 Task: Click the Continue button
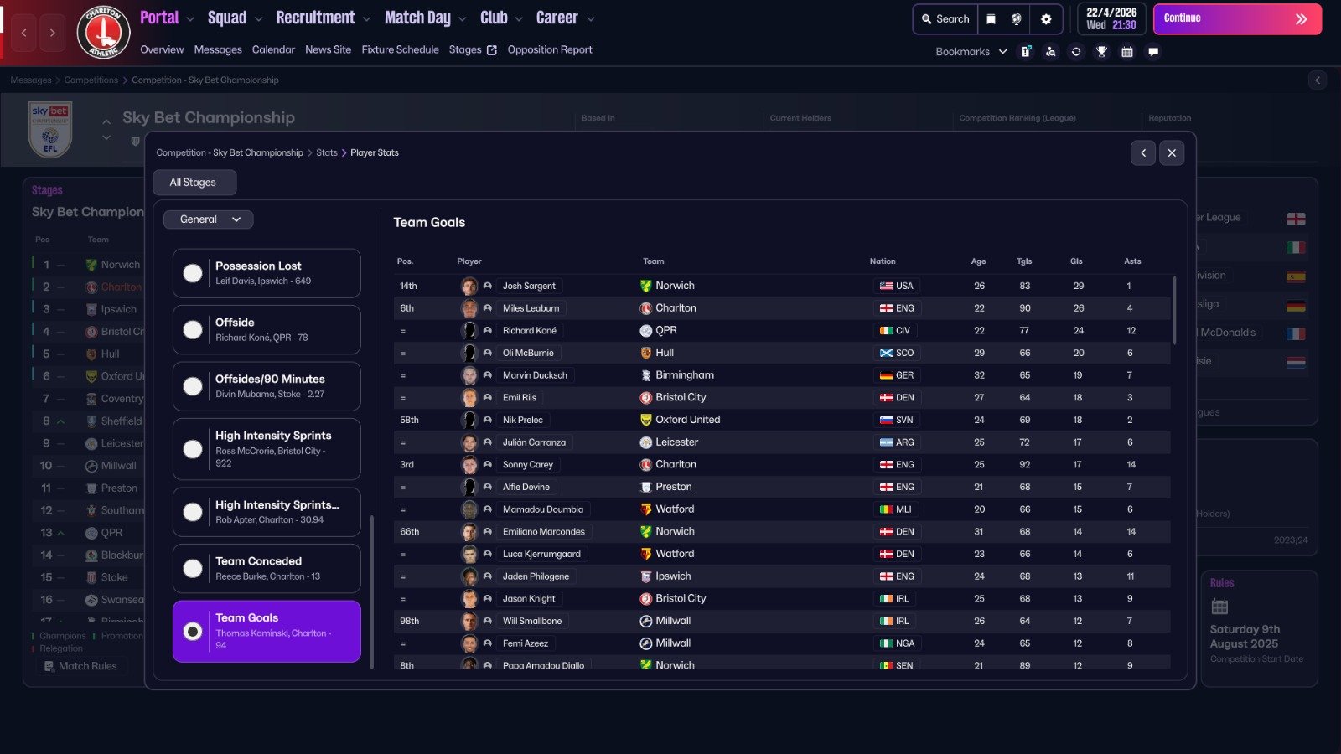click(1237, 18)
